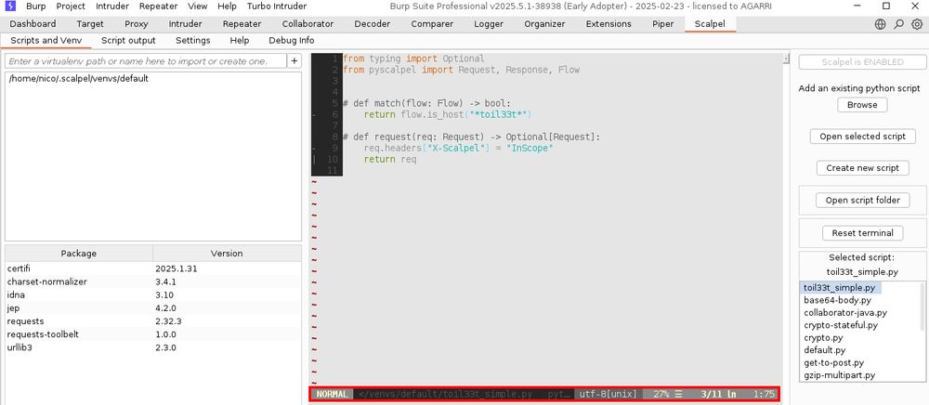Click the globe browser icon

(x=881, y=24)
